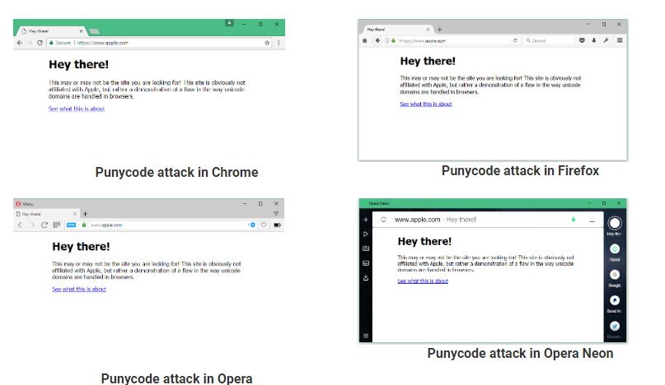Close the 'Hey there!' tab in Chrome
This screenshot has height=385, width=665.
point(81,31)
